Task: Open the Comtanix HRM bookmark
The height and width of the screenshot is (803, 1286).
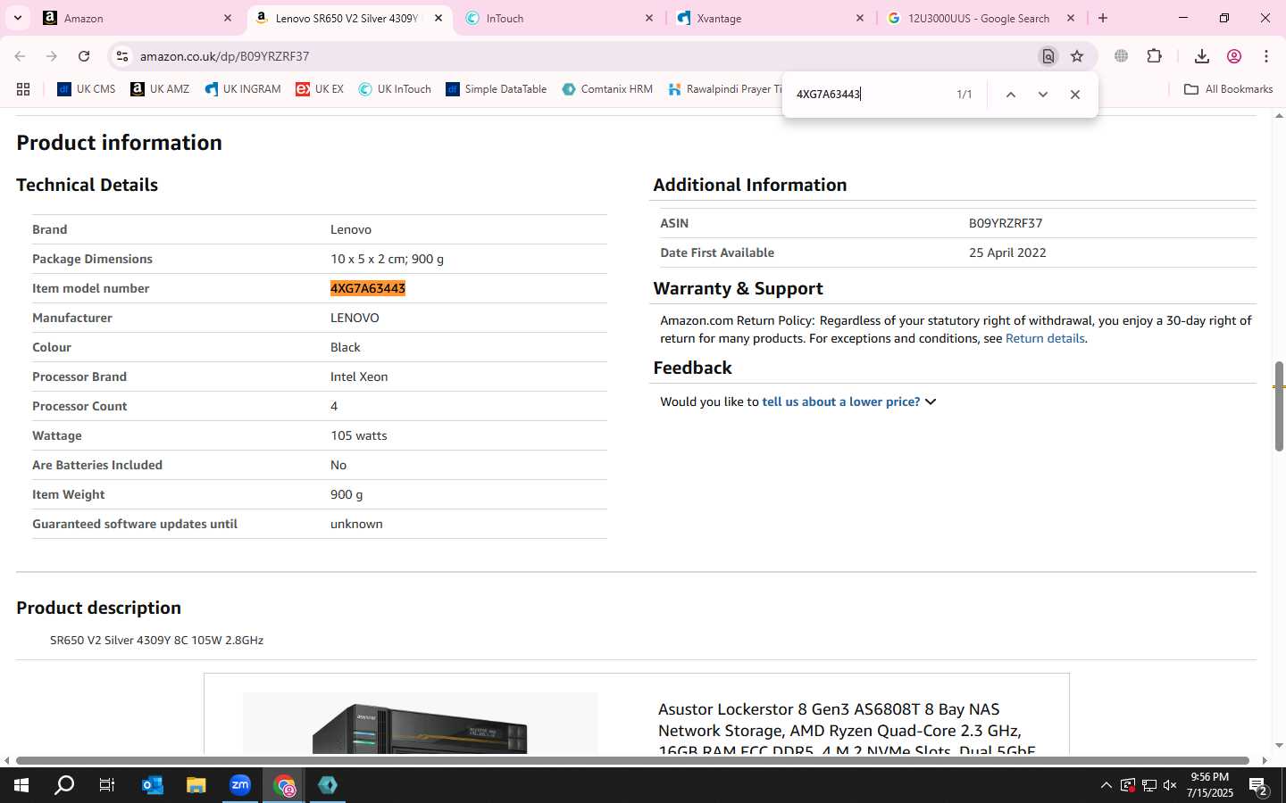Action: click(x=607, y=89)
